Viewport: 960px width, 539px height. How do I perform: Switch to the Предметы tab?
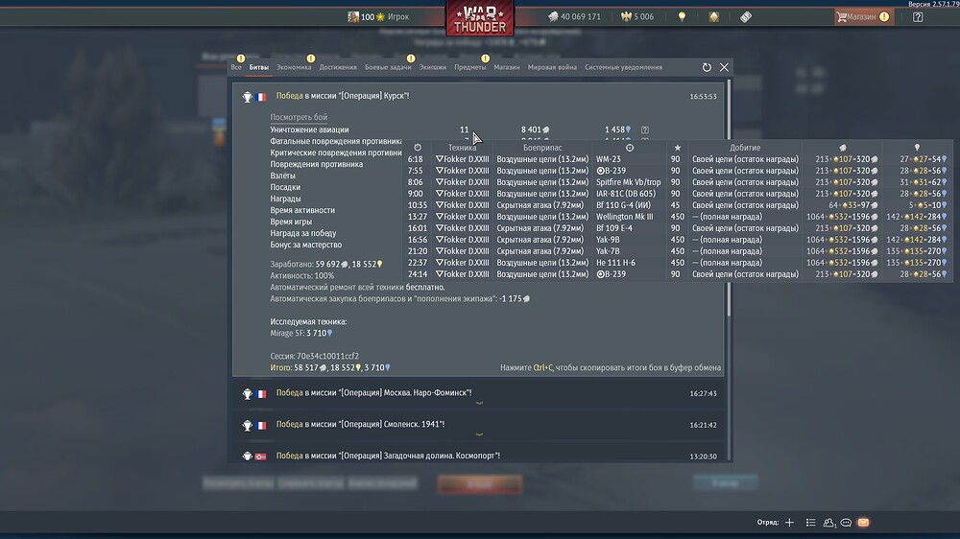click(470, 67)
